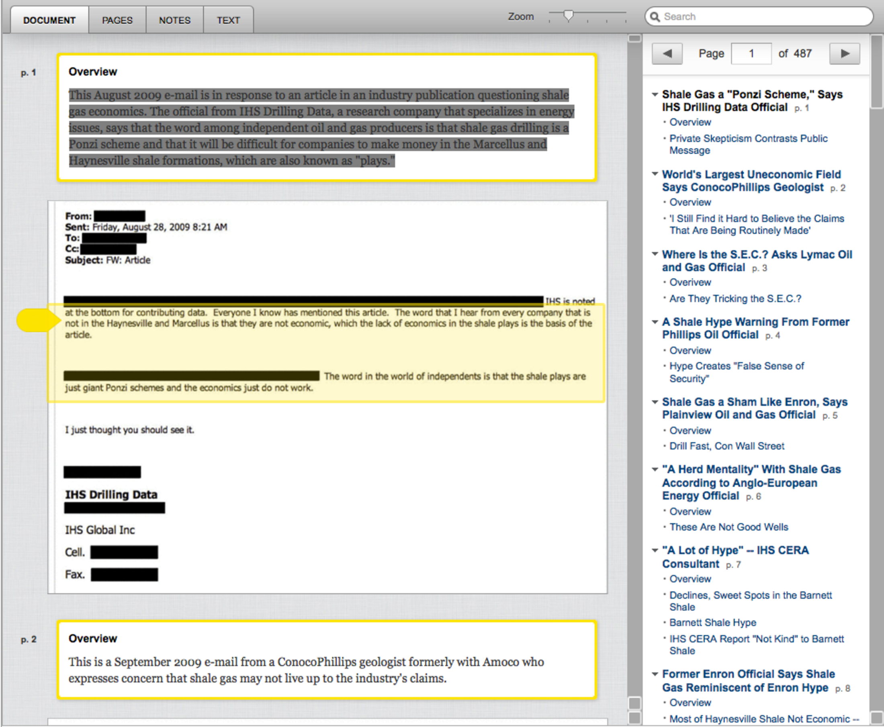Collapse Where Is the S.E.C. section
This screenshot has height=727, width=884.
(x=655, y=254)
